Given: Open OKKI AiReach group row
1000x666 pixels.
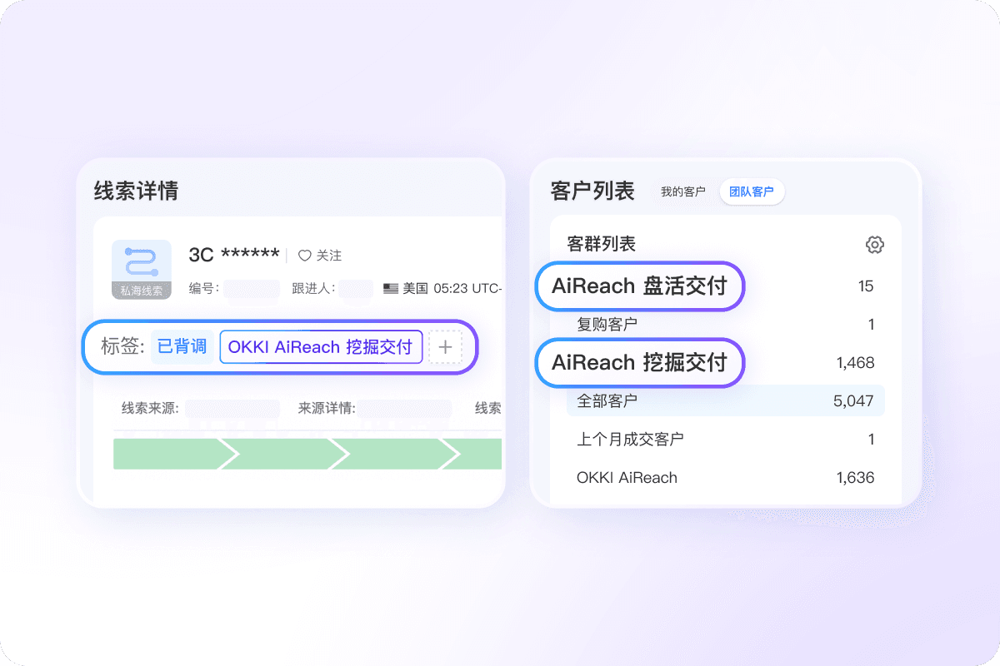Looking at the screenshot, I should [x=725, y=478].
